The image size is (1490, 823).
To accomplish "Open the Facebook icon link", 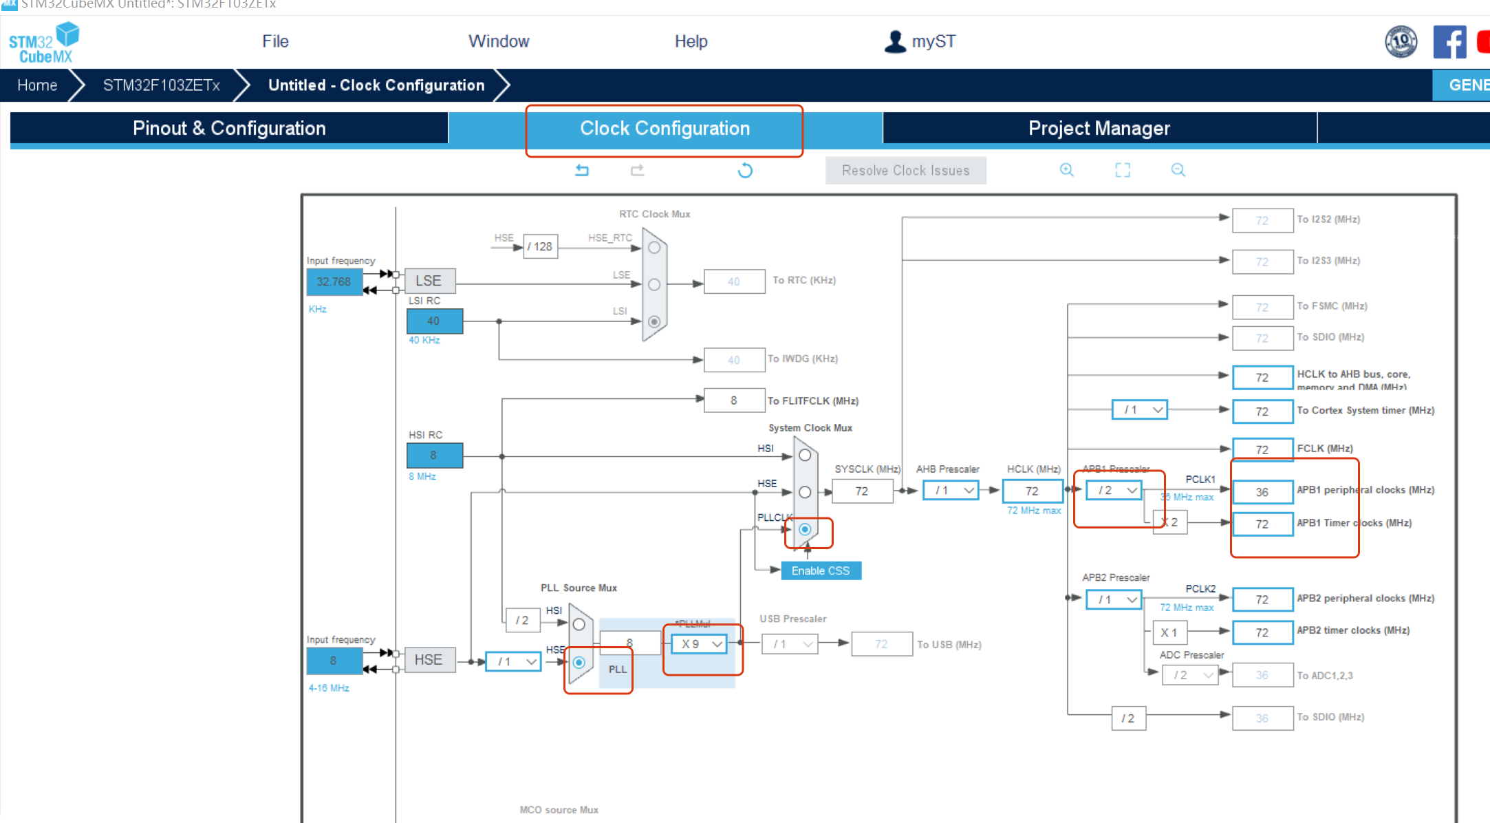I will [1449, 42].
